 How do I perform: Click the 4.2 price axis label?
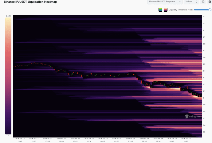coord(204,17)
